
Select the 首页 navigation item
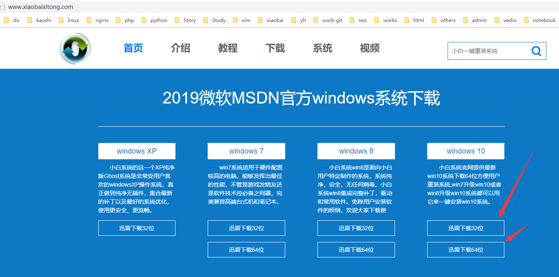coord(133,48)
